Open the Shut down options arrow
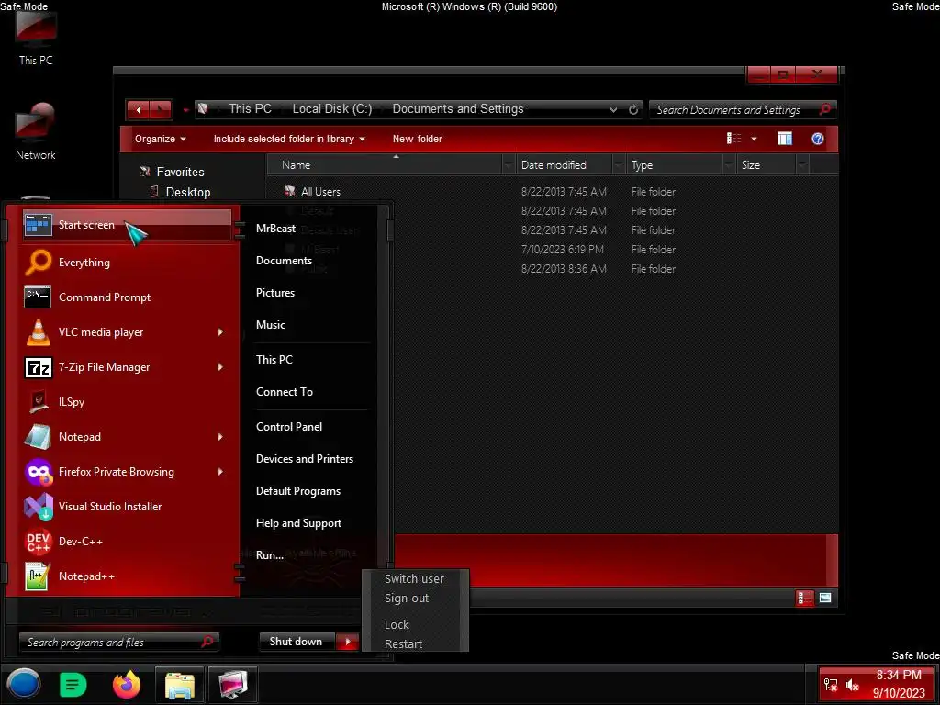 [348, 642]
